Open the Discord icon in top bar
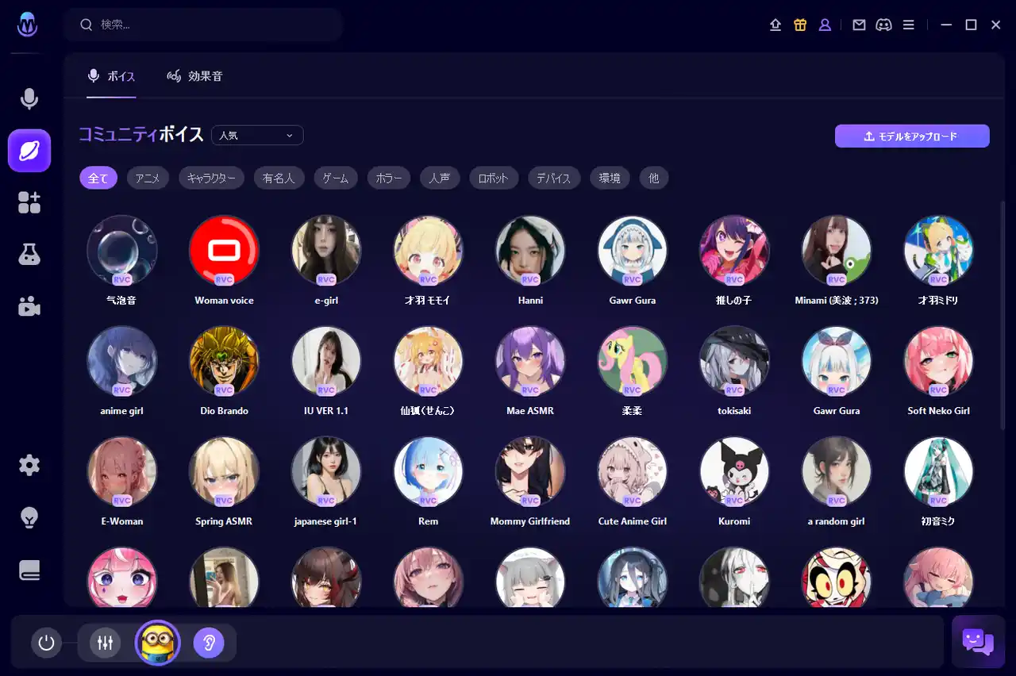 point(883,25)
